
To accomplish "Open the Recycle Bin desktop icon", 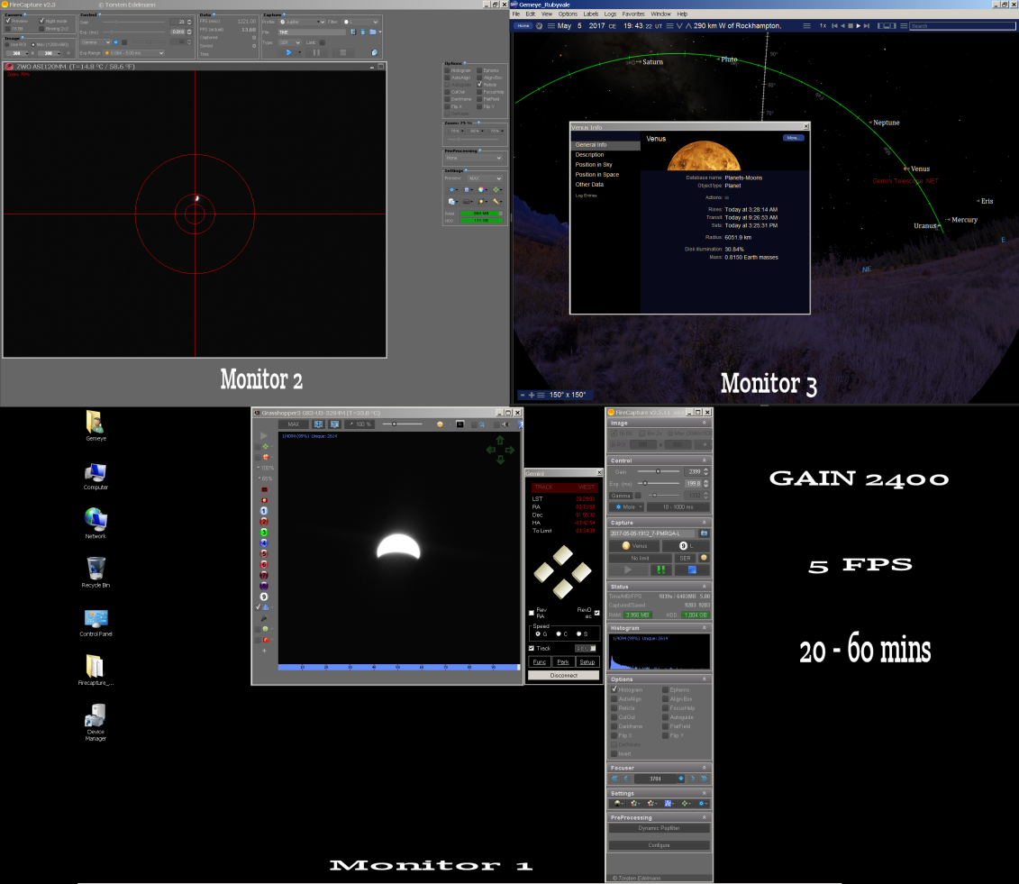I will coord(96,572).
